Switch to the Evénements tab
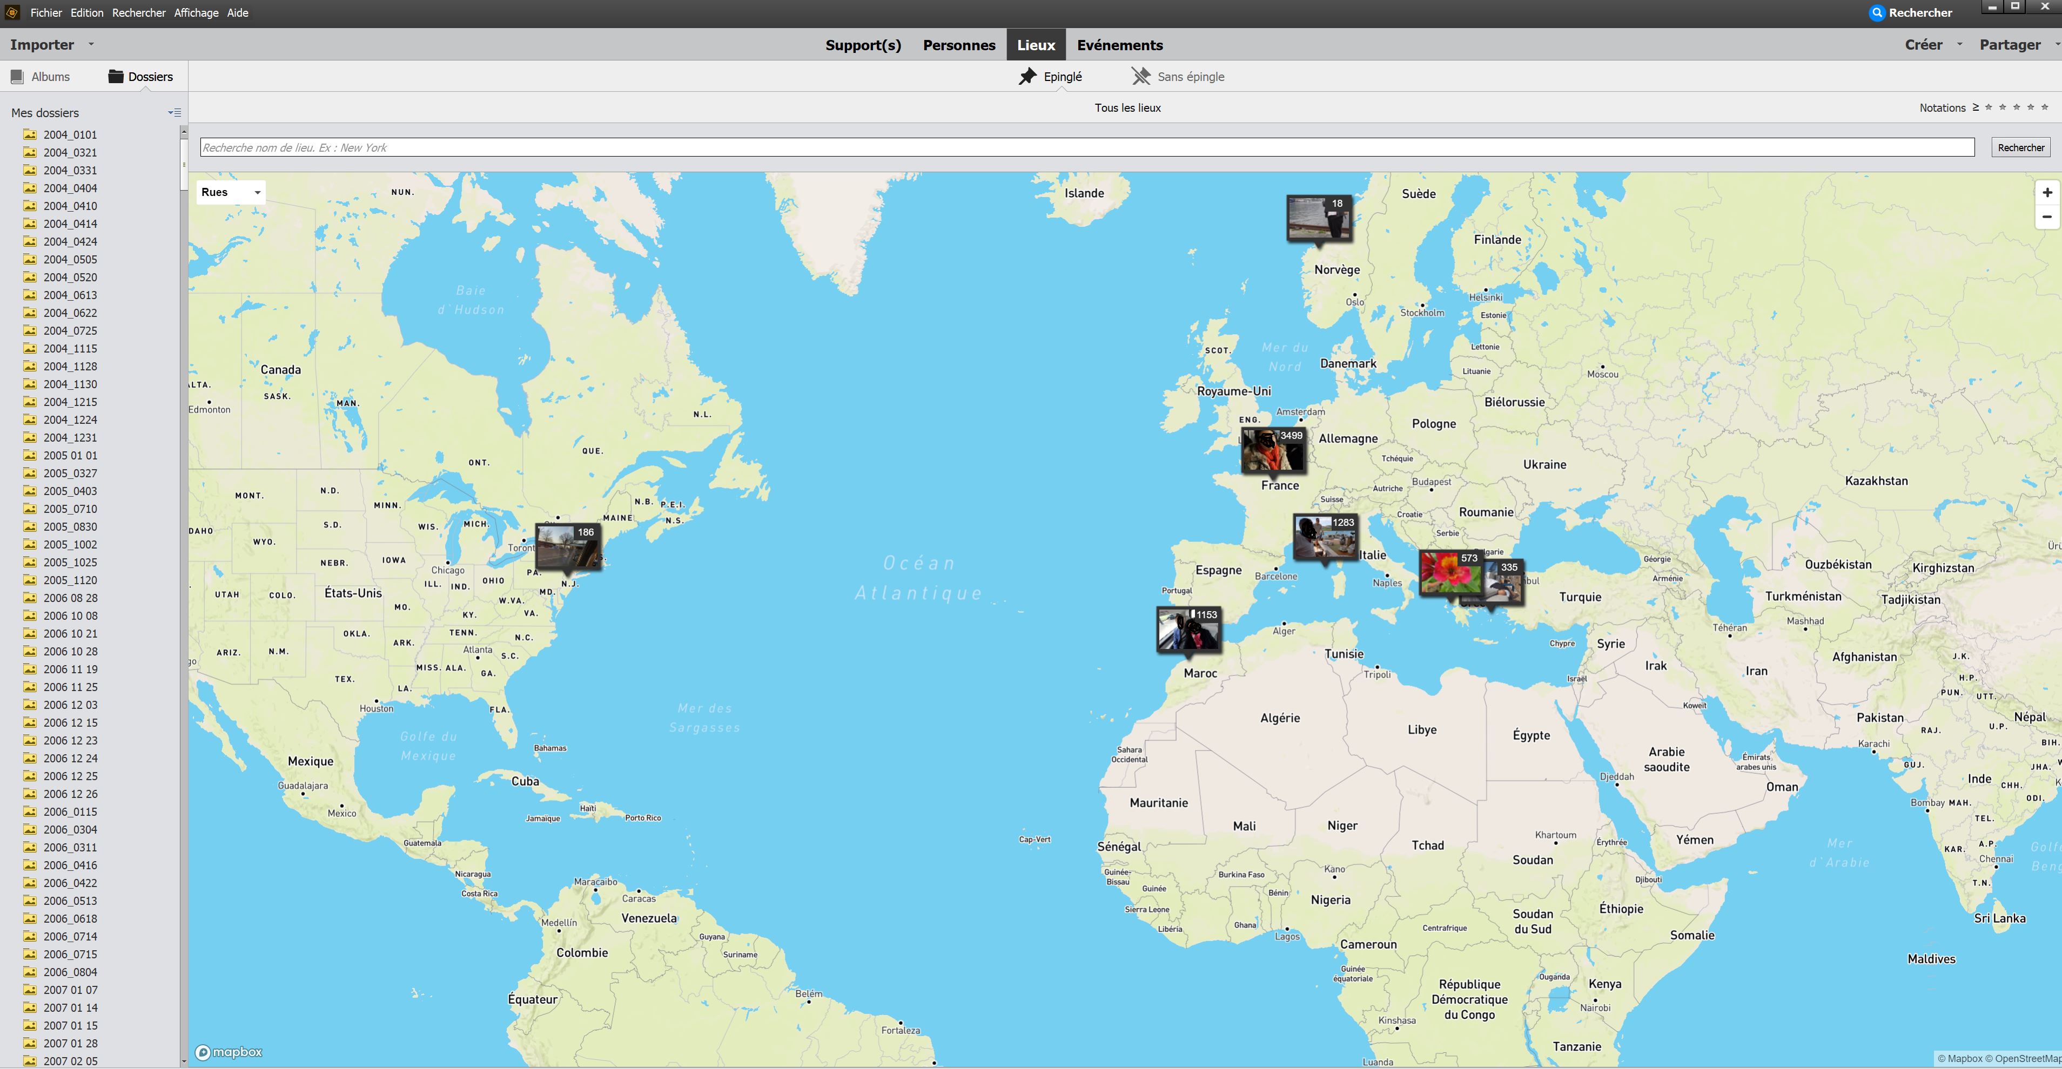This screenshot has width=2062, height=1069. [x=1119, y=45]
